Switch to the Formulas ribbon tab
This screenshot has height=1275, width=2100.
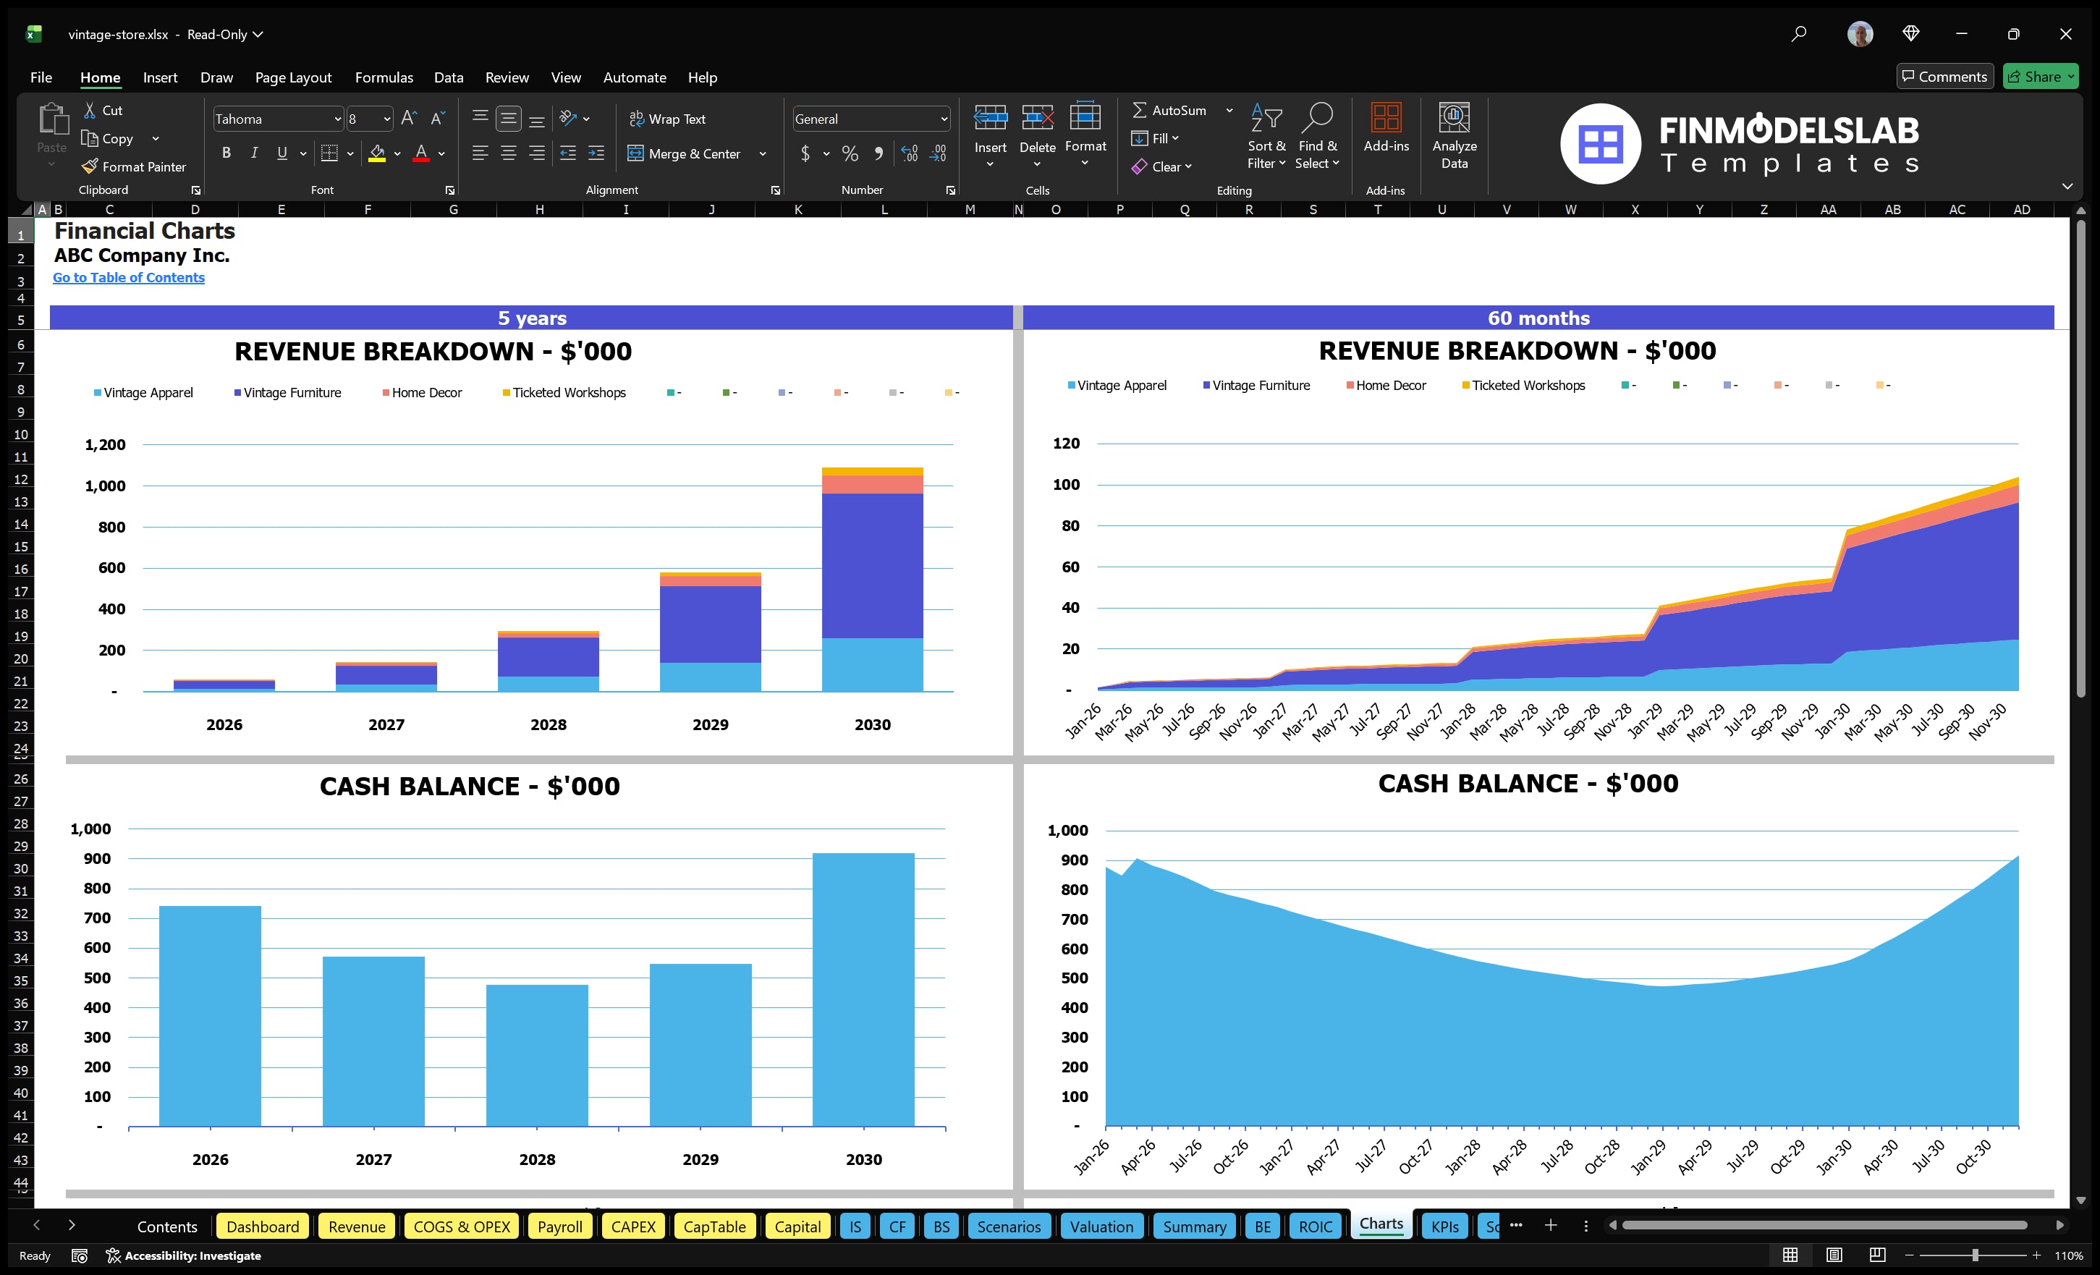tap(384, 77)
